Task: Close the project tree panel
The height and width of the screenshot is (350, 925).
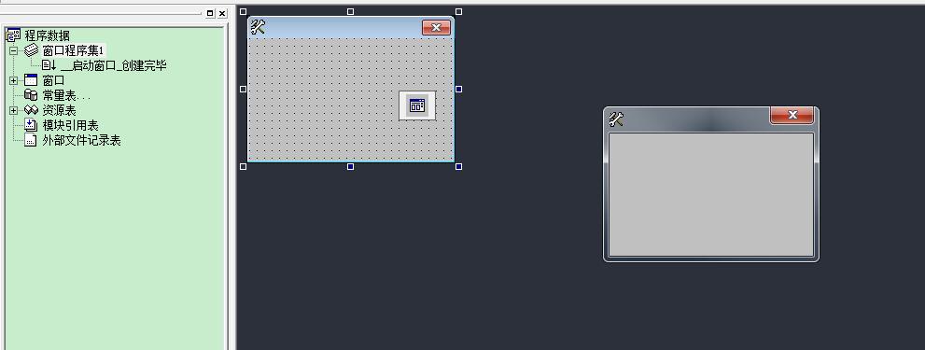Action: pyautogui.click(x=222, y=14)
